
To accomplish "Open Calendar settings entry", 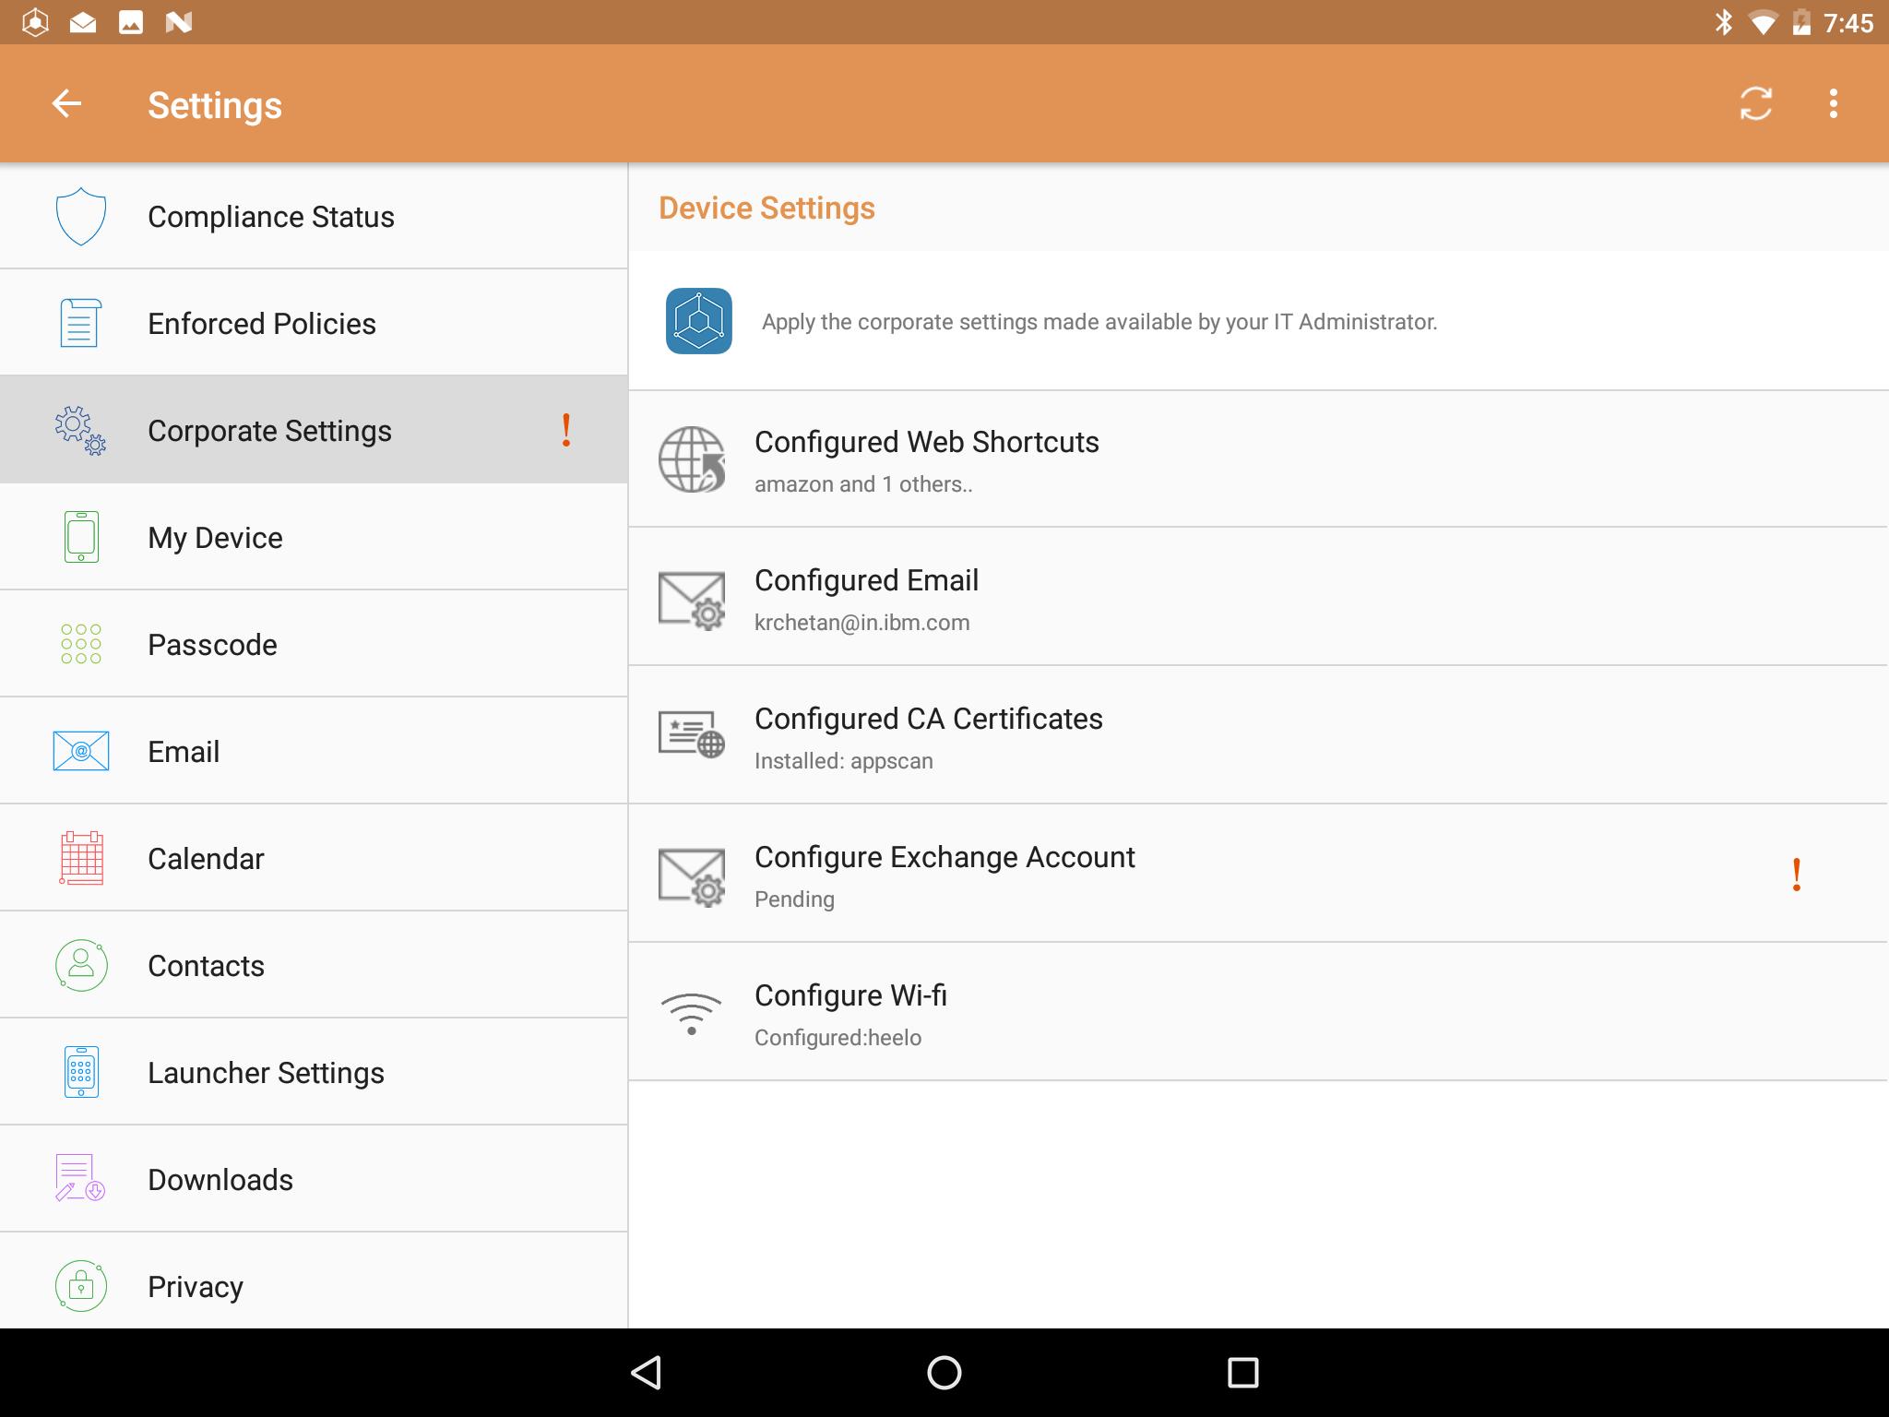I will [314, 858].
